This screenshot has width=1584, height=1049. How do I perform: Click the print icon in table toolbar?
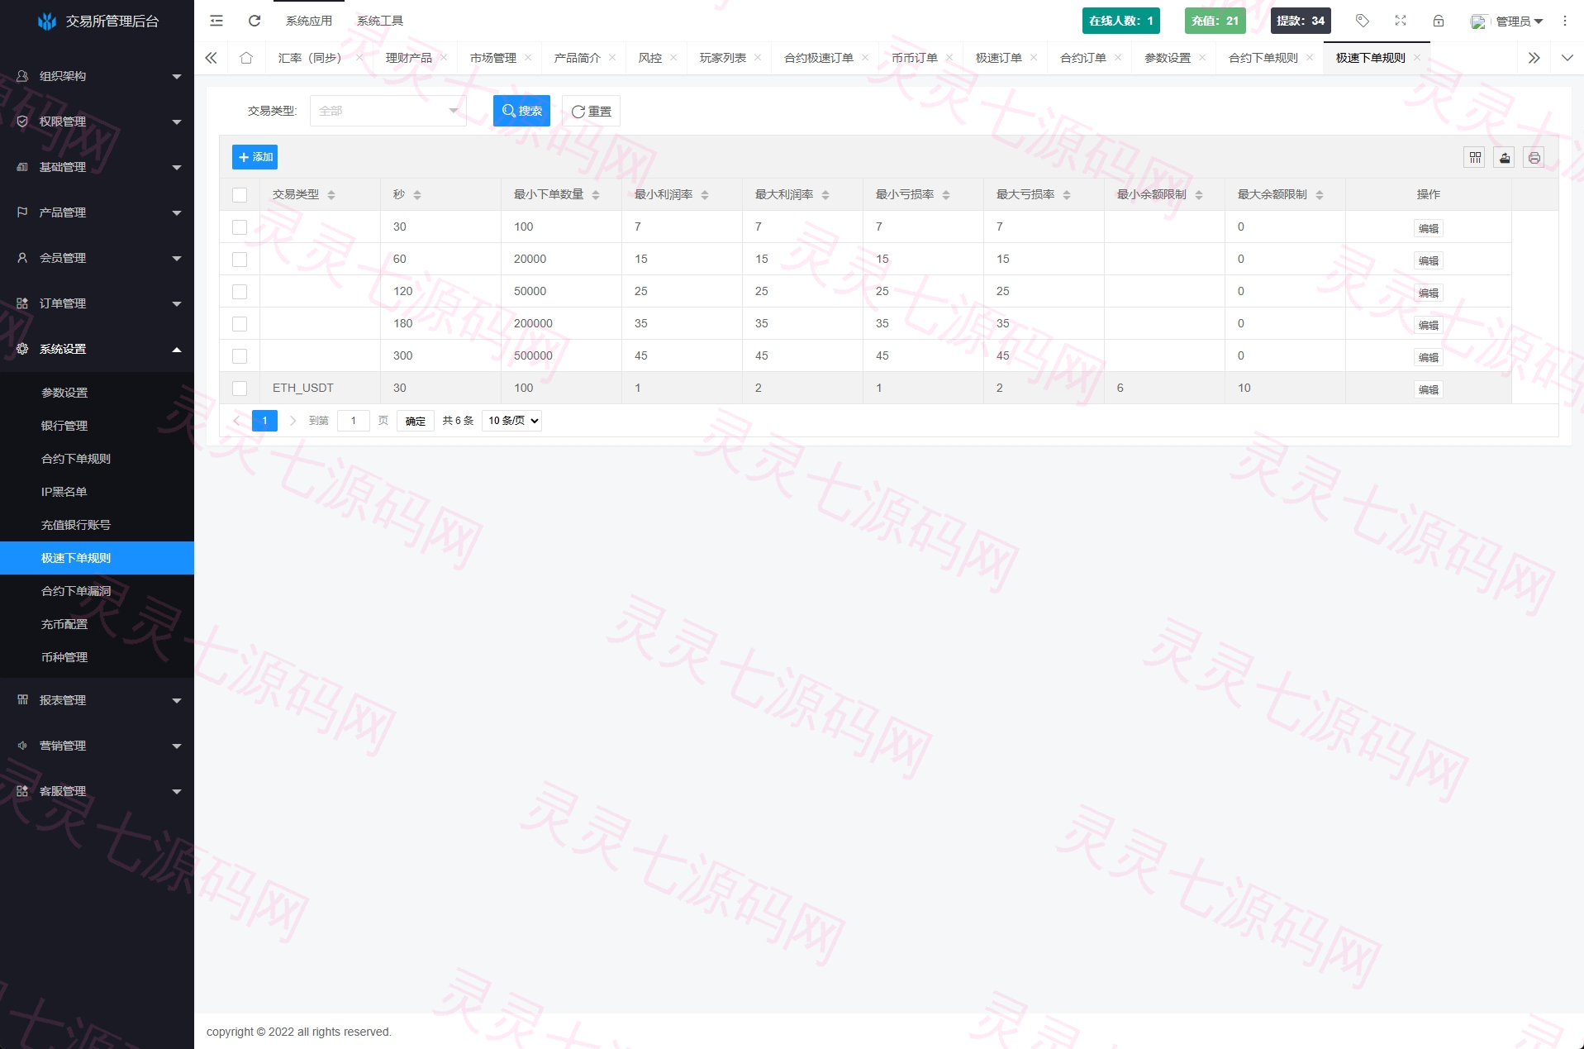point(1534,157)
